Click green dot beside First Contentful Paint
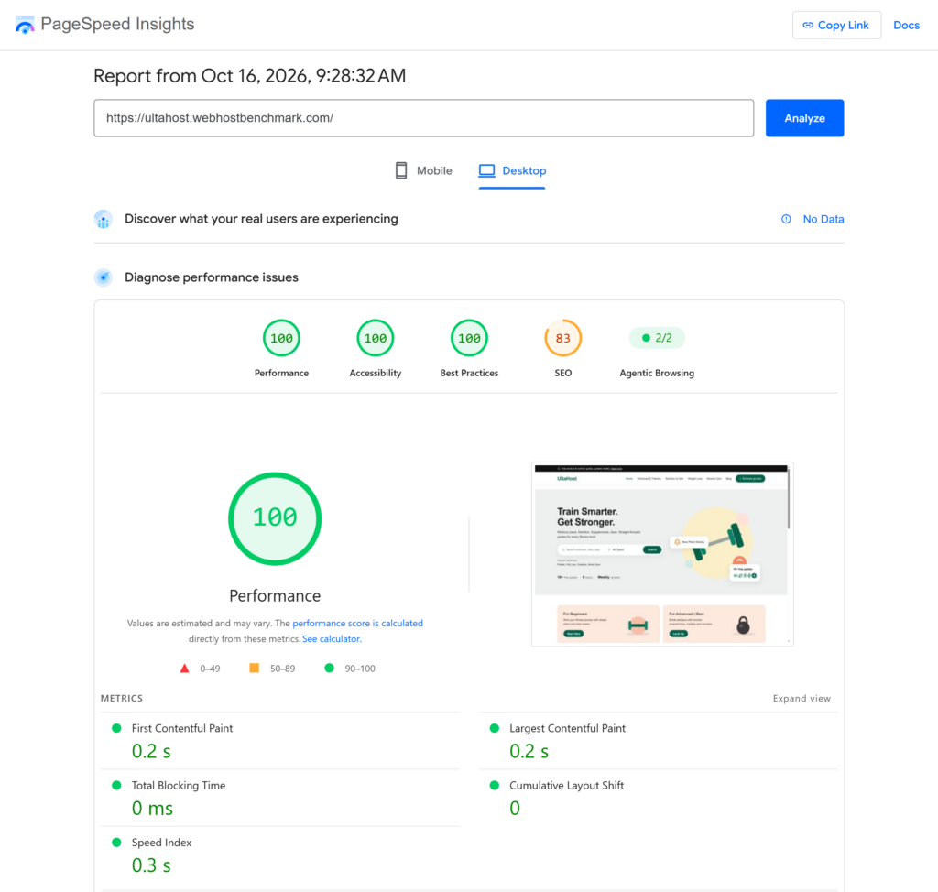Screen dimensions: 938x892 [116, 728]
